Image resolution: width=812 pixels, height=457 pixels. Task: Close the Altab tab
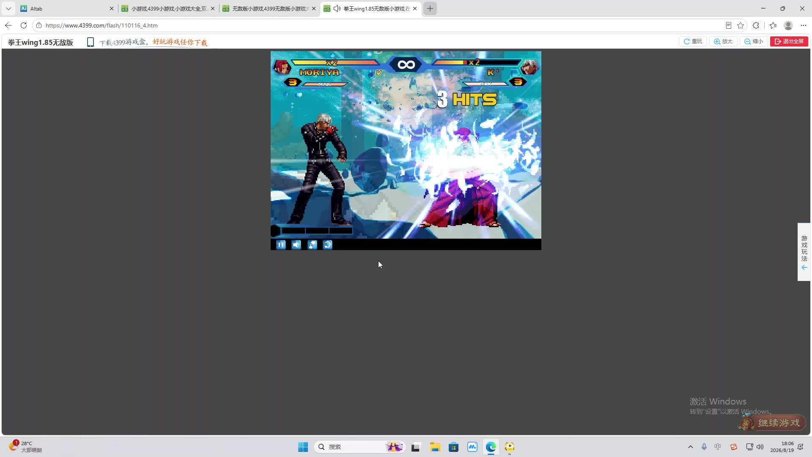tap(112, 8)
